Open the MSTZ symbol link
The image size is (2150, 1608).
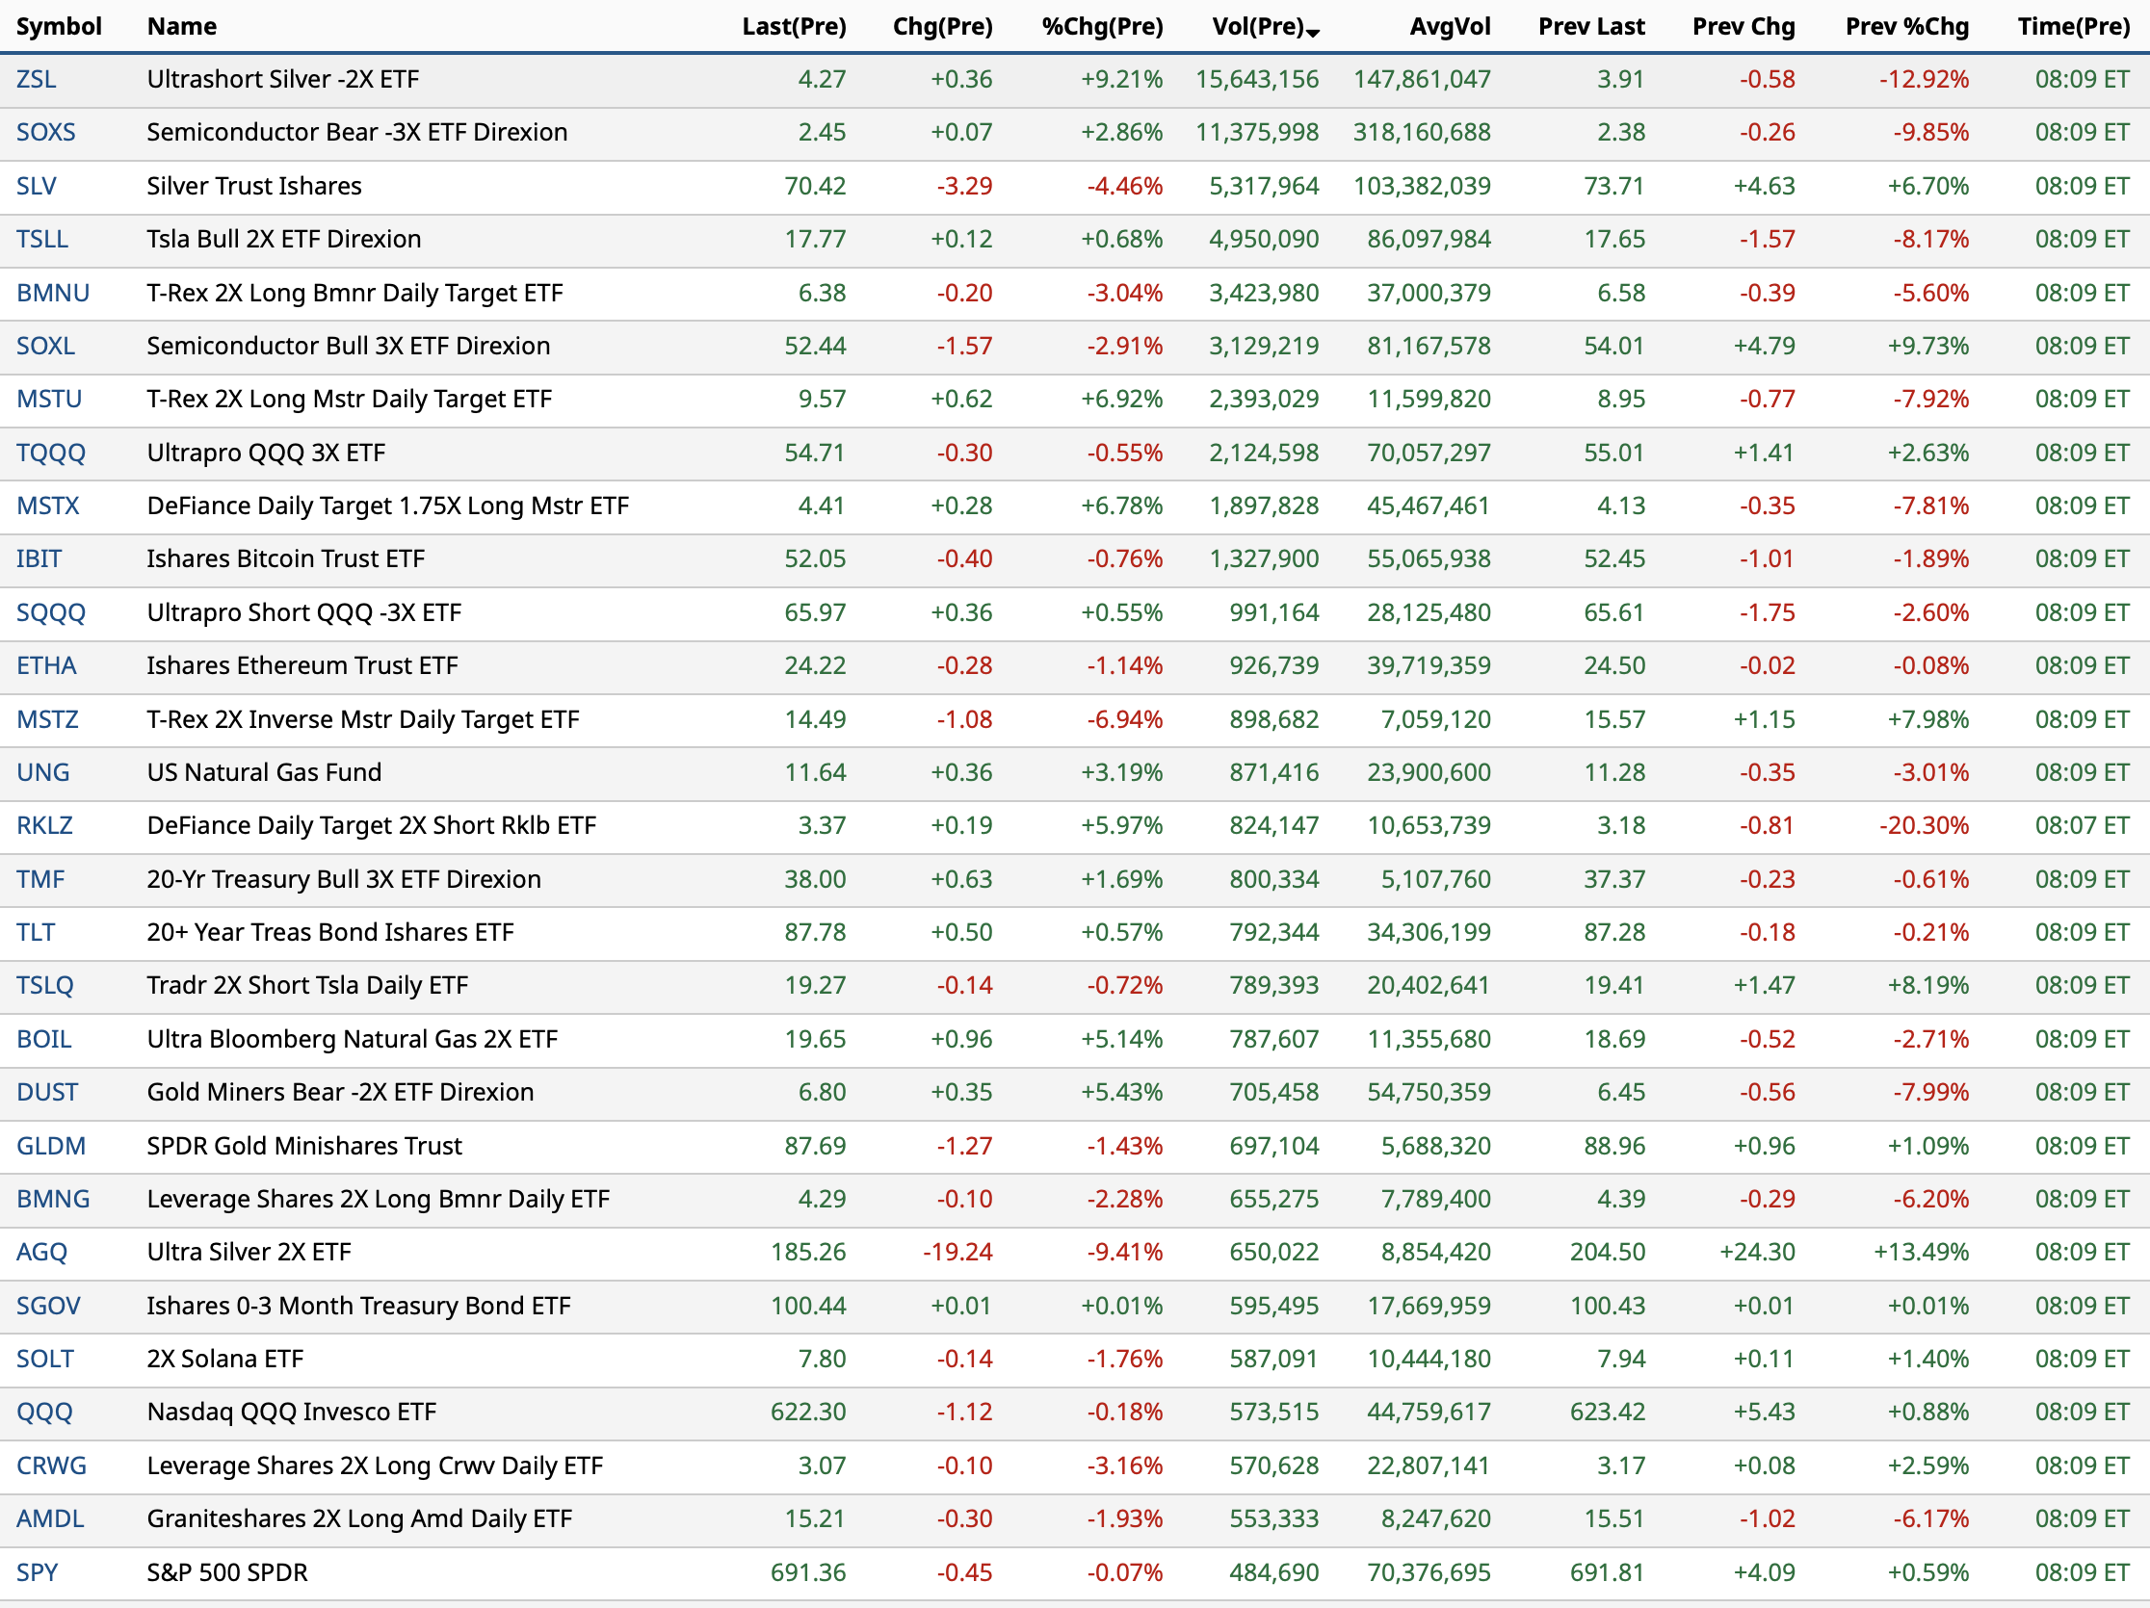tap(46, 719)
